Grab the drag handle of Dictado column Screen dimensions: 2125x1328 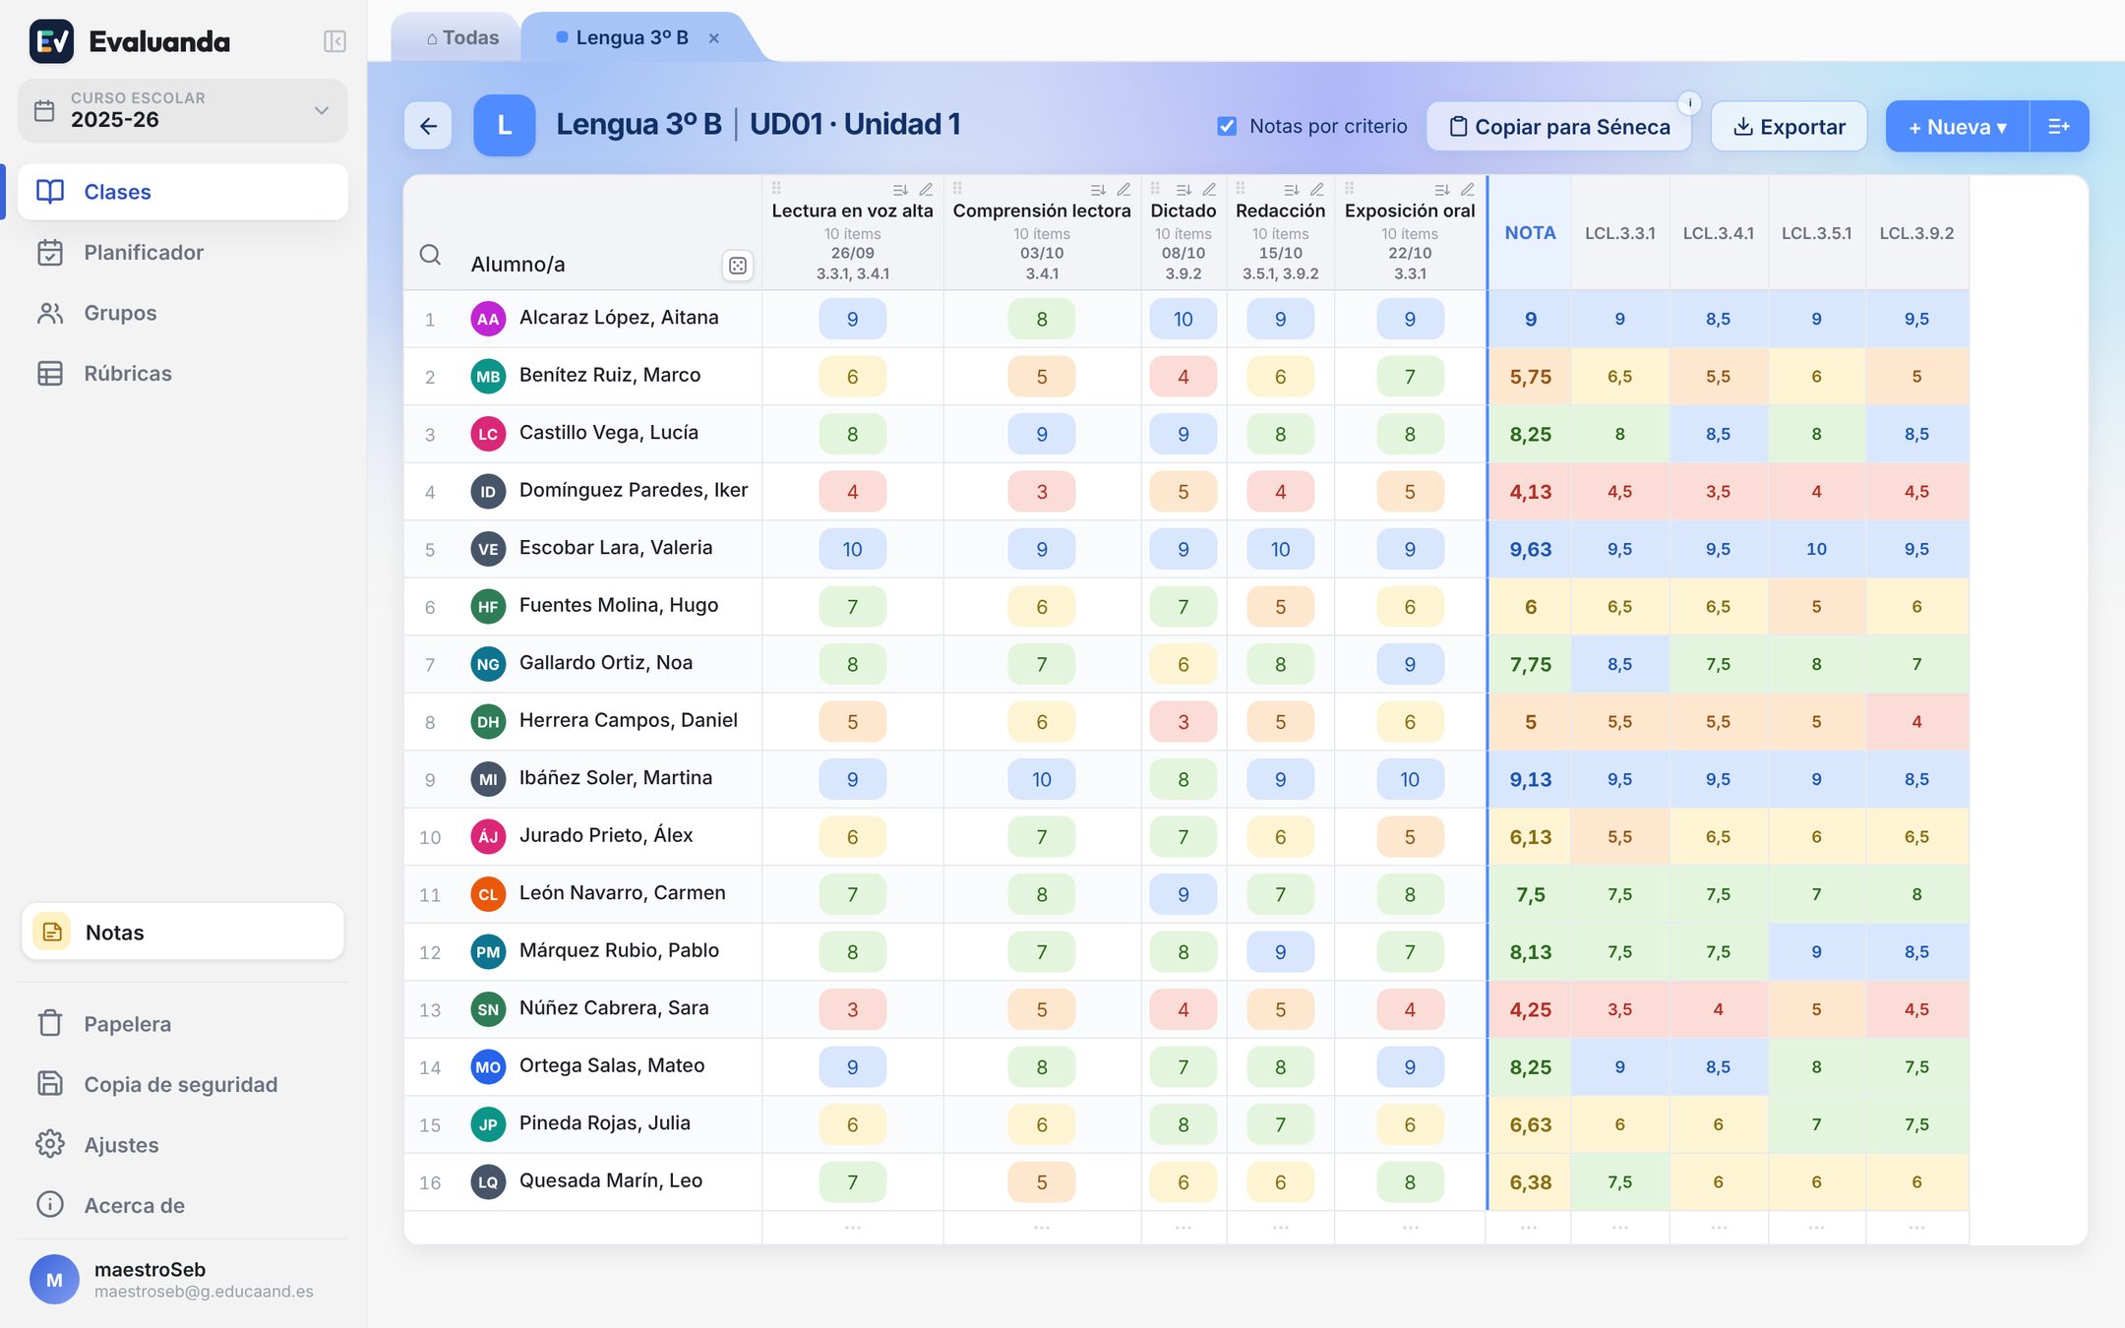click(1155, 188)
